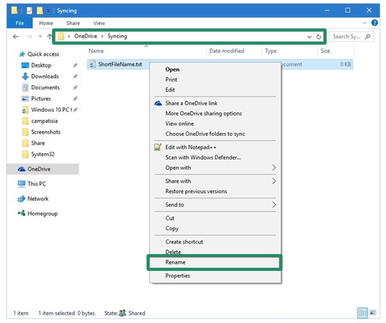The image size is (386, 323).
Task: Click the Up directory arrow
Action: (x=49, y=37)
